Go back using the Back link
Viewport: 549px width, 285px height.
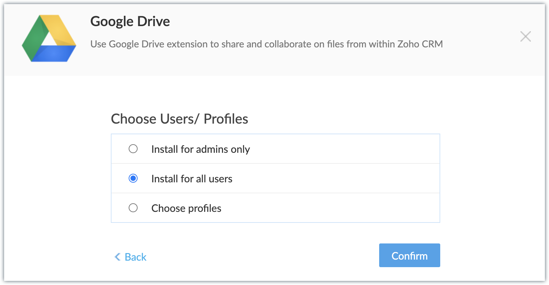click(x=136, y=257)
